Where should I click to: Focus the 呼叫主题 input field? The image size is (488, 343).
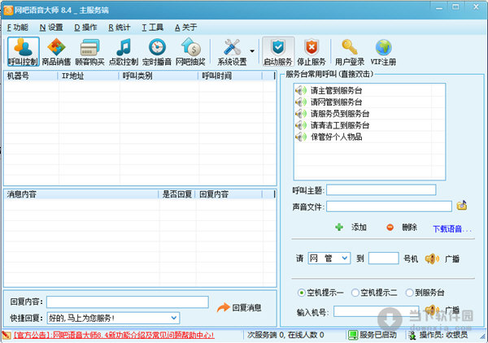pos(381,190)
